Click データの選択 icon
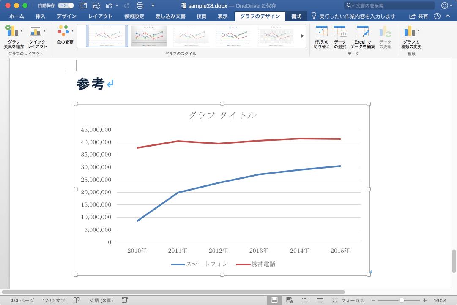The image size is (457, 305). 340,37
